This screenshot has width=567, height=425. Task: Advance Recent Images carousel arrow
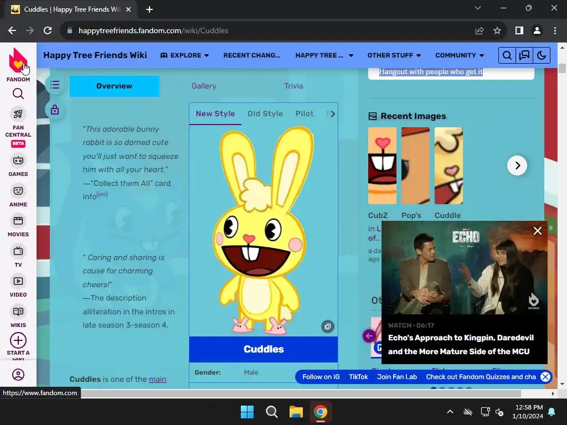tap(517, 165)
